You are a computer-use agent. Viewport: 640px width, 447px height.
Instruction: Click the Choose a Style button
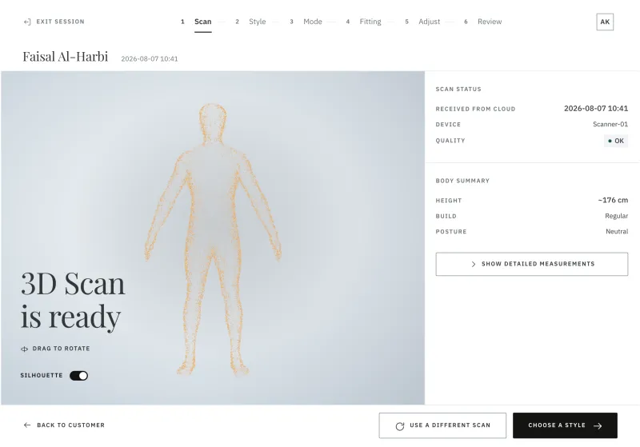565,425
